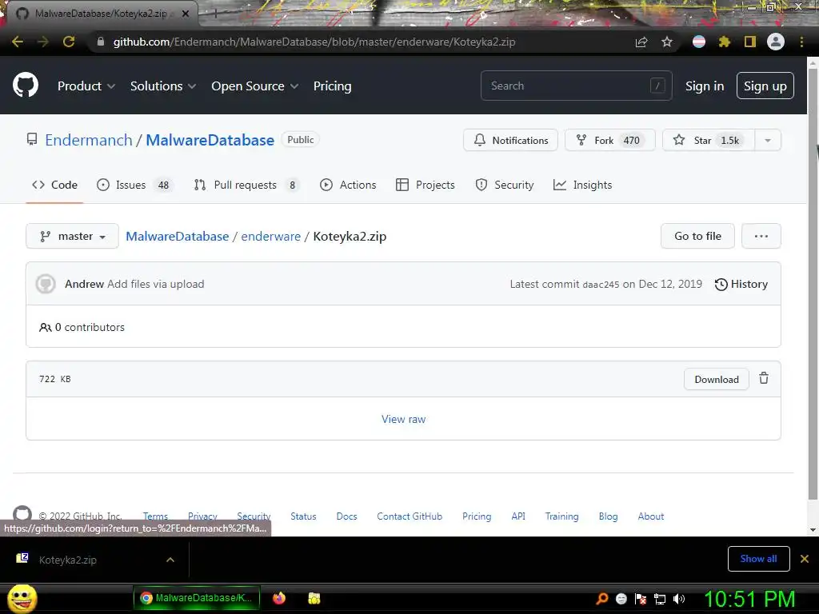Screen dimensions: 819x614
Task: Click the footer GitHub logo mark
Action: click(22, 513)
